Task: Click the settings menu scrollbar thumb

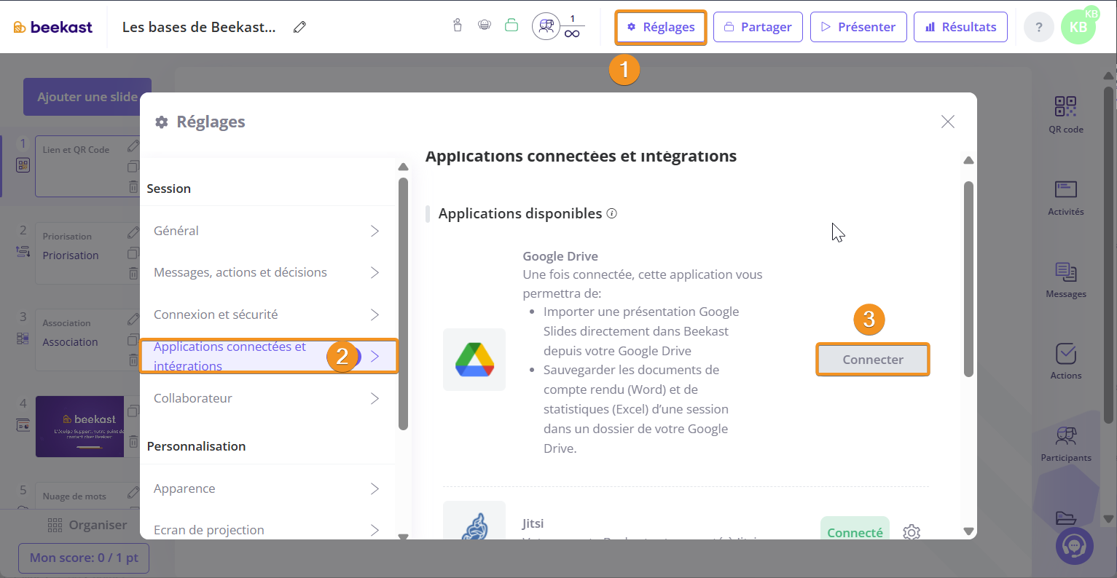Action: tap(403, 304)
